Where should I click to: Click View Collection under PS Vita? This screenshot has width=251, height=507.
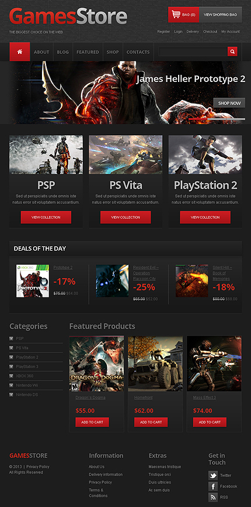(125, 217)
